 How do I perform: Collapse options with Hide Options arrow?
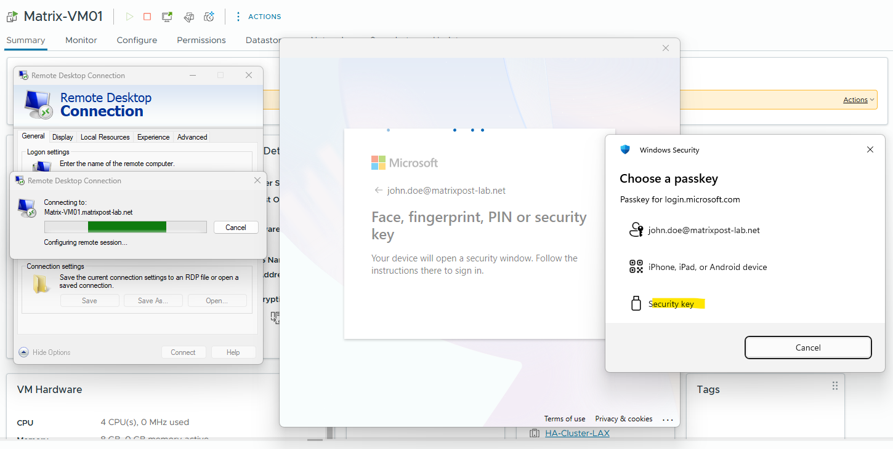[24, 352]
